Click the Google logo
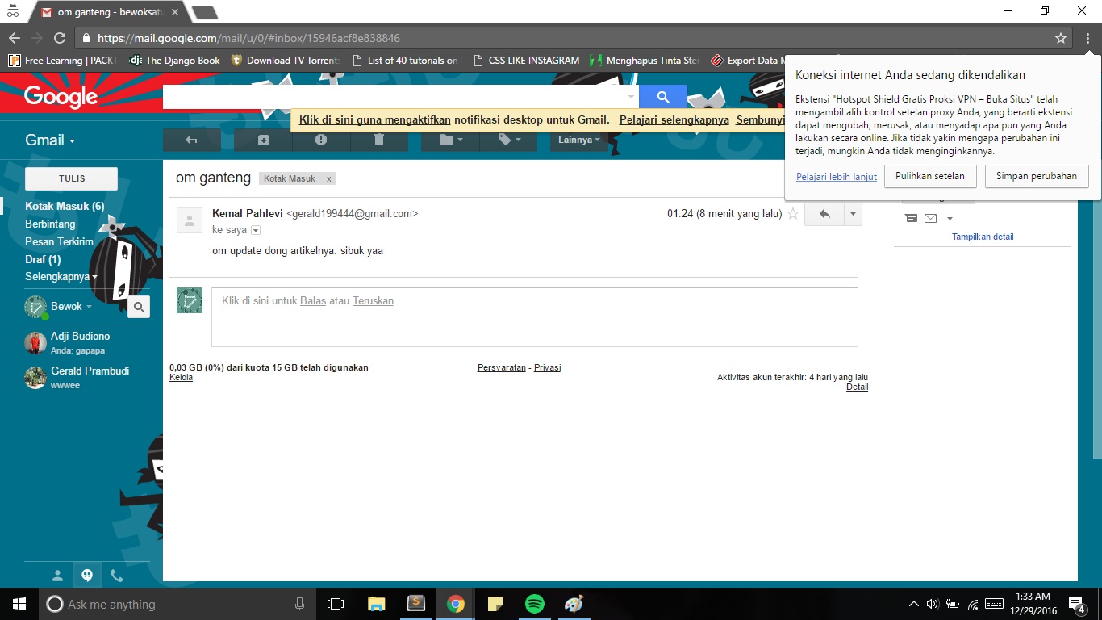 pyautogui.click(x=61, y=97)
